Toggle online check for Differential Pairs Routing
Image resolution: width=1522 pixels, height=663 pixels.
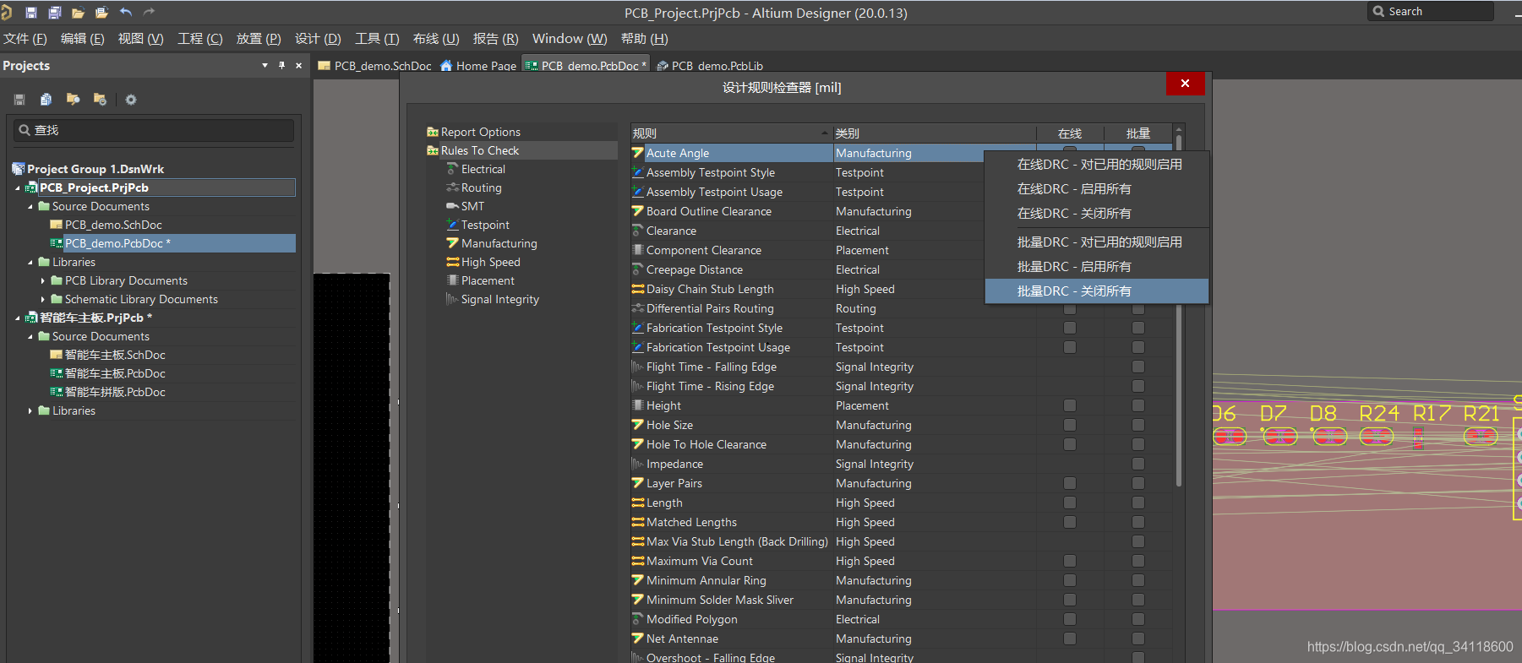1070,308
